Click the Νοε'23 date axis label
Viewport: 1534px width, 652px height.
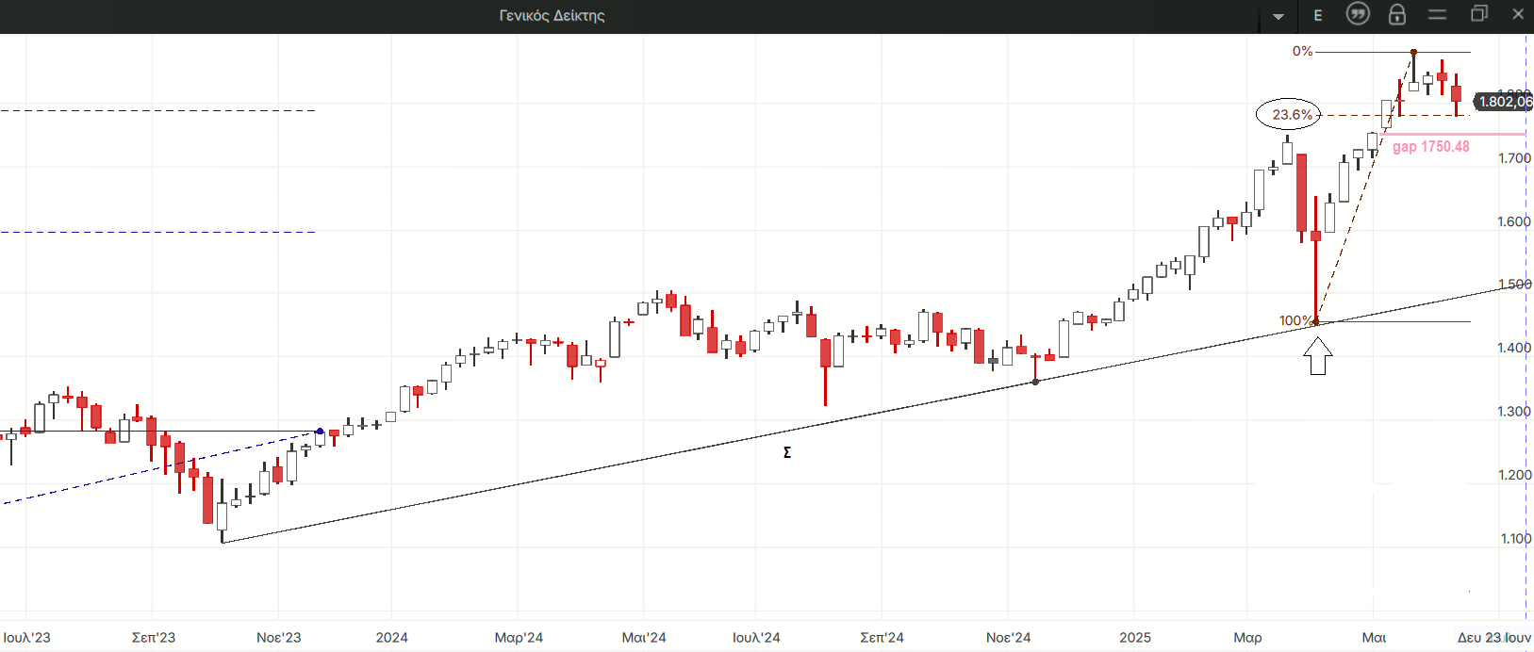(x=279, y=637)
